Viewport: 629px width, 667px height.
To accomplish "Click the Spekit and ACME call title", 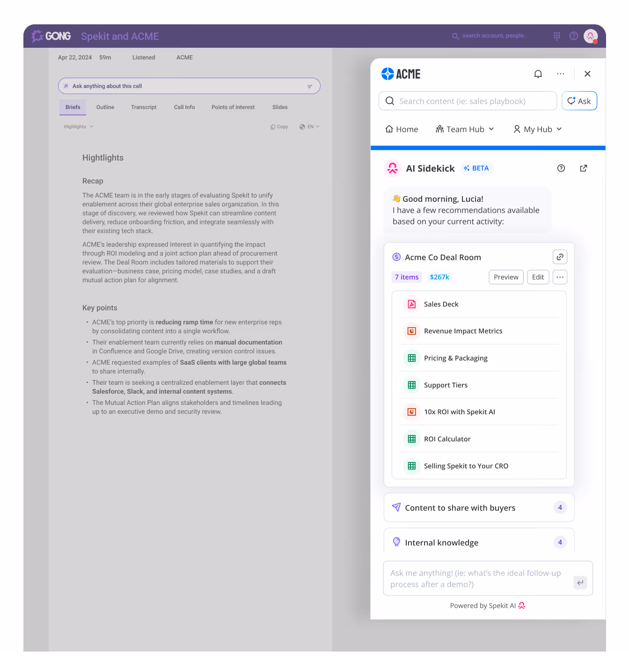I will pos(120,37).
